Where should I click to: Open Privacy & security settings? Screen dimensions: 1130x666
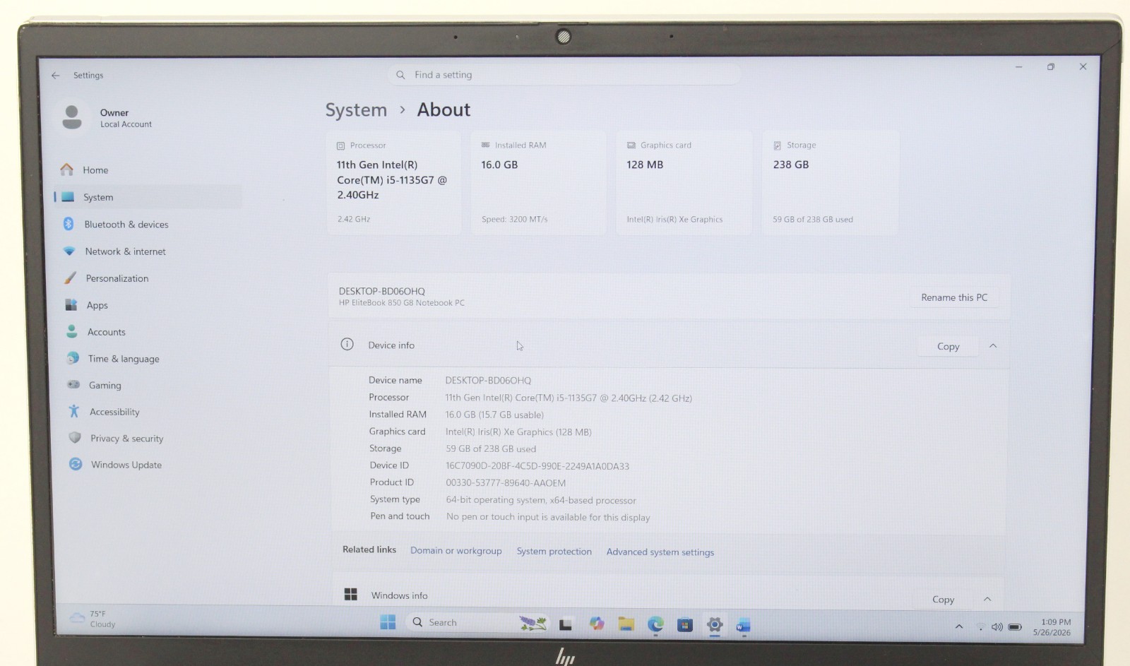[126, 439]
